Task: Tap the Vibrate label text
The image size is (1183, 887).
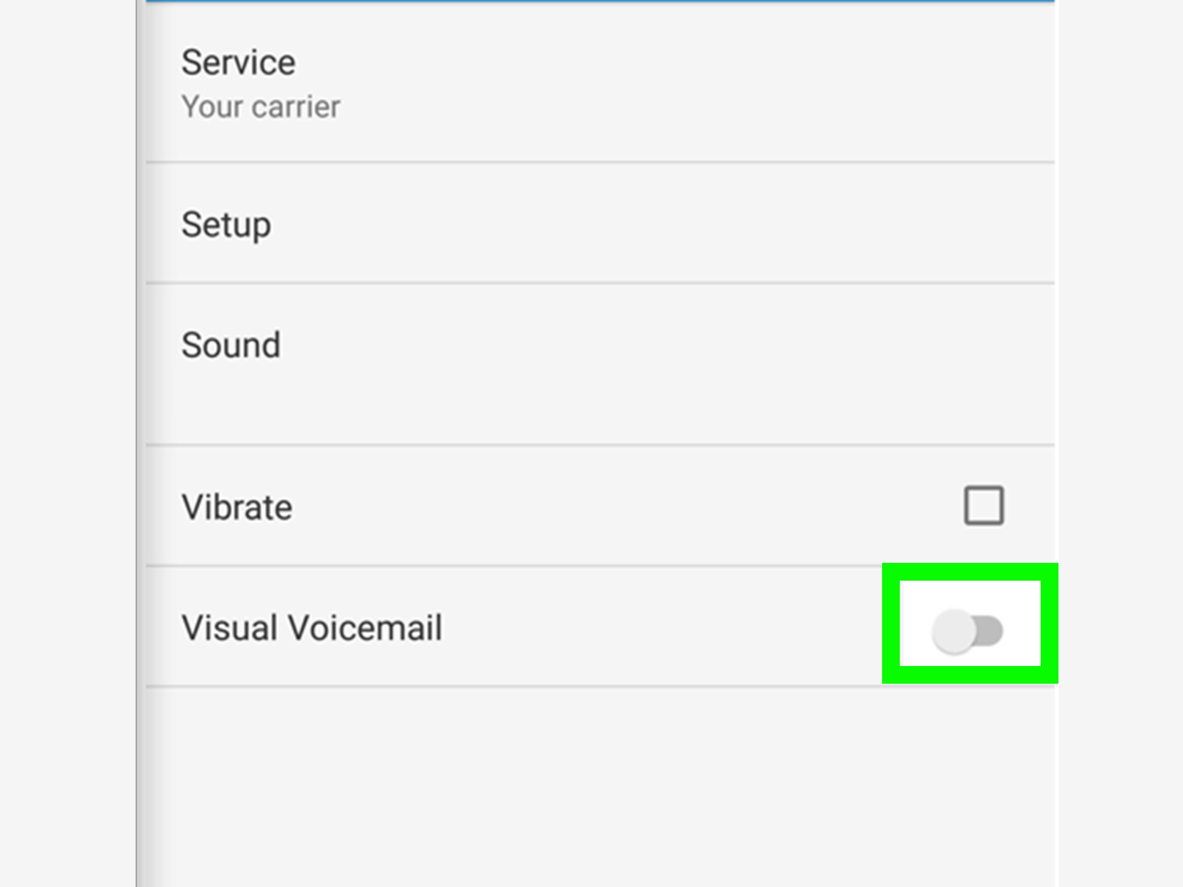Action: (x=237, y=507)
